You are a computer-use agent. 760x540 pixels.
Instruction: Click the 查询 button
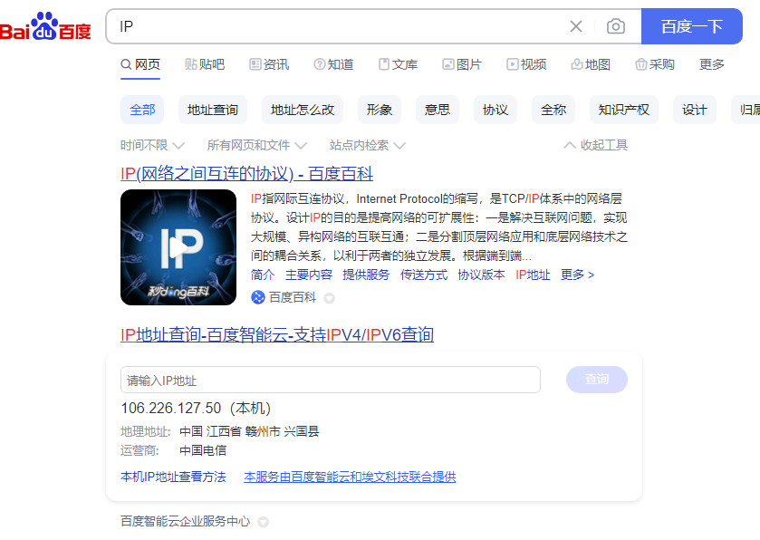[597, 380]
